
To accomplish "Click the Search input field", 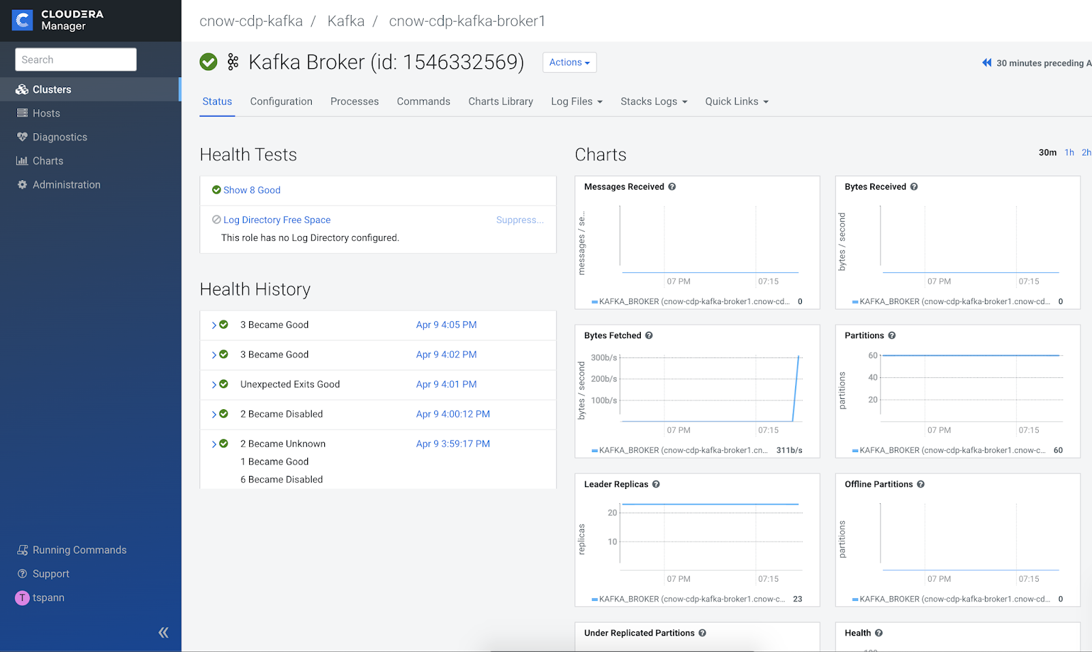I will (76, 59).
